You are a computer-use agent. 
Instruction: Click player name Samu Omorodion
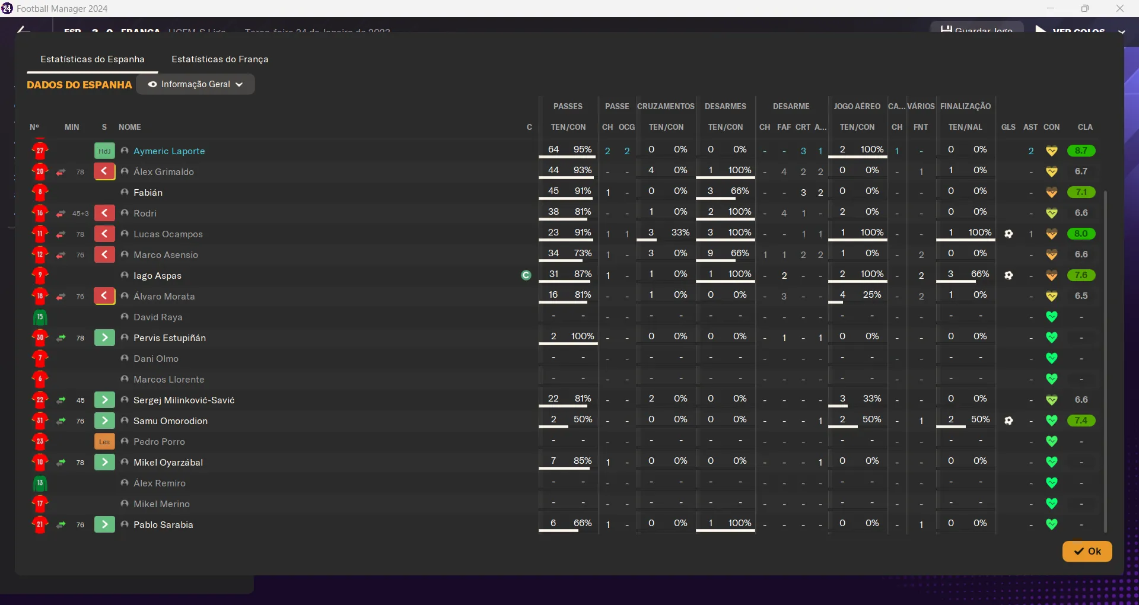pos(170,421)
